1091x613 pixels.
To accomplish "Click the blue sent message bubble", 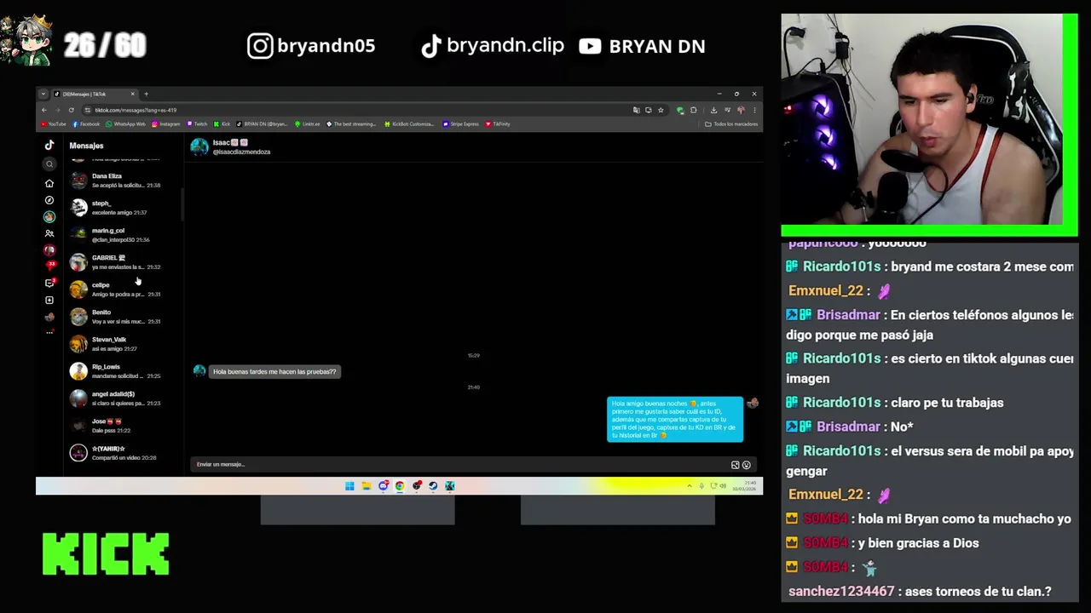I will [675, 420].
